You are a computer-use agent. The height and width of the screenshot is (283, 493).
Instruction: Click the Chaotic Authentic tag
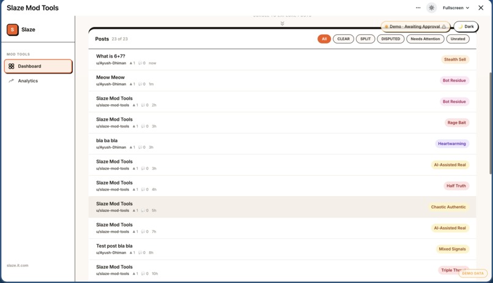click(x=448, y=207)
